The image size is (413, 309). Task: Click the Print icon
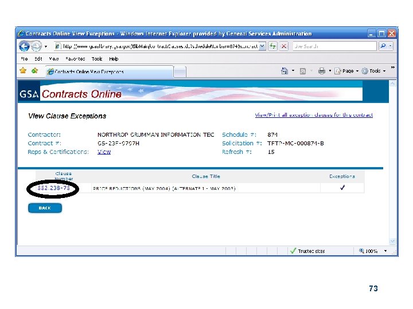pyautogui.click(x=322, y=71)
